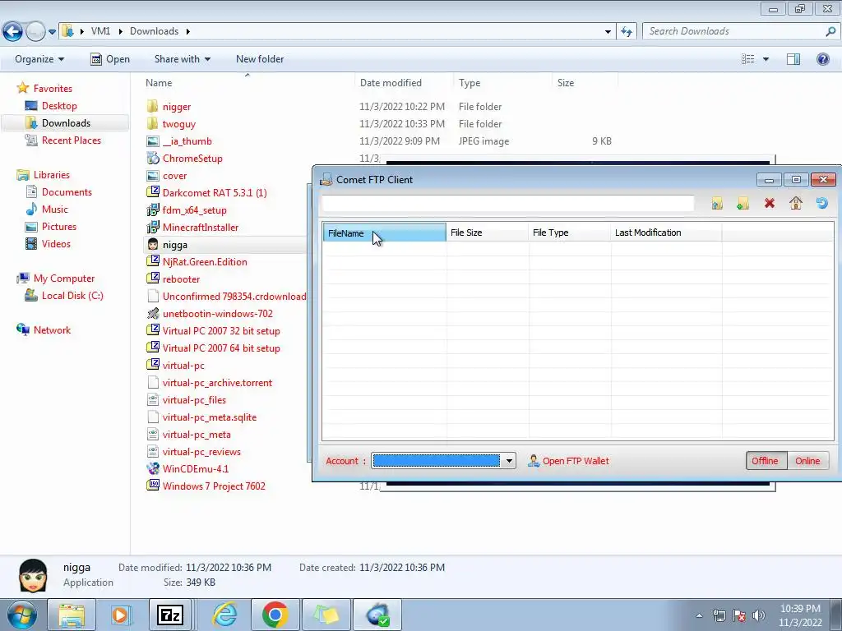Go to home directory in Comet FTP Client
The width and height of the screenshot is (842, 631).
coord(796,203)
